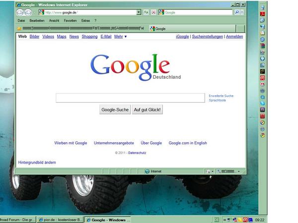The height and width of the screenshot is (223, 298).
Task: Click Unternehmensangebote link
Action: [114, 143]
